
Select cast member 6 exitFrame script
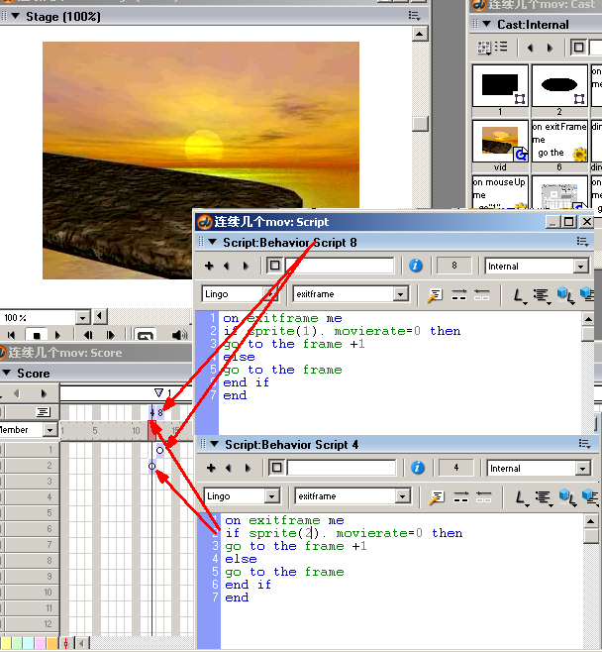[x=559, y=142]
